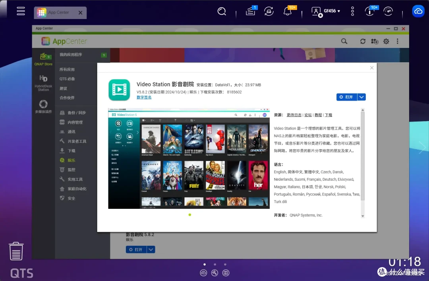Image resolution: width=429 pixels, height=281 pixels.
Task: Click 打开 button in the details dialog
Action: point(347,97)
